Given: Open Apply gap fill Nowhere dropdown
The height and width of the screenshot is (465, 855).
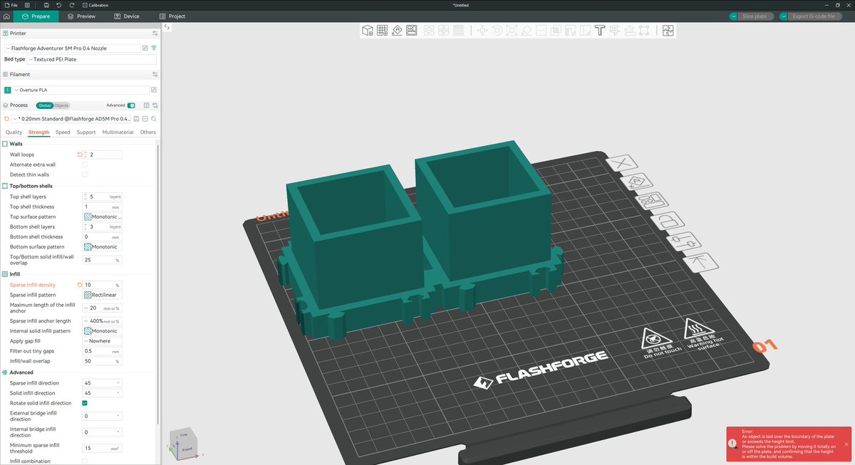Looking at the screenshot, I should pos(102,341).
